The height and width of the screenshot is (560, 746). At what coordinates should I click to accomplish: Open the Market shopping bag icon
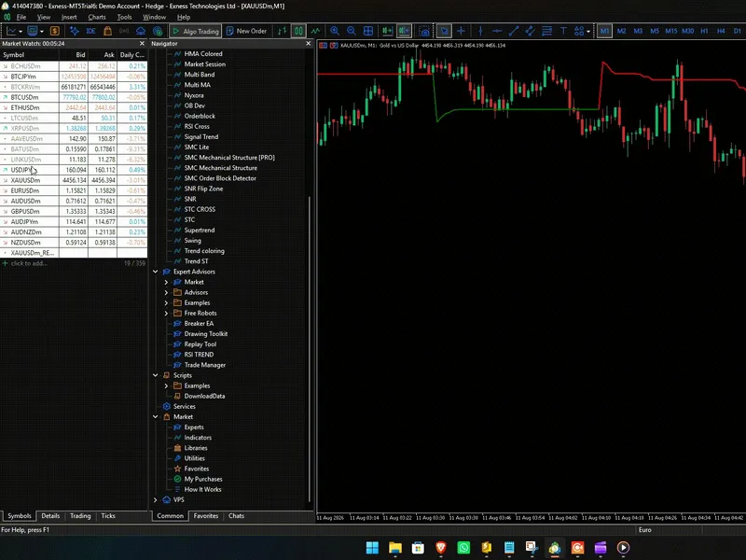(x=107, y=31)
